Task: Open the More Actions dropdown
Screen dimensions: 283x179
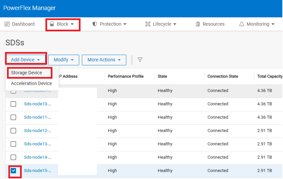Action: [x=104, y=60]
